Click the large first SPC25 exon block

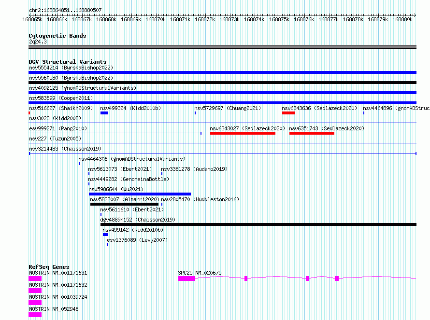click(187, 278)
